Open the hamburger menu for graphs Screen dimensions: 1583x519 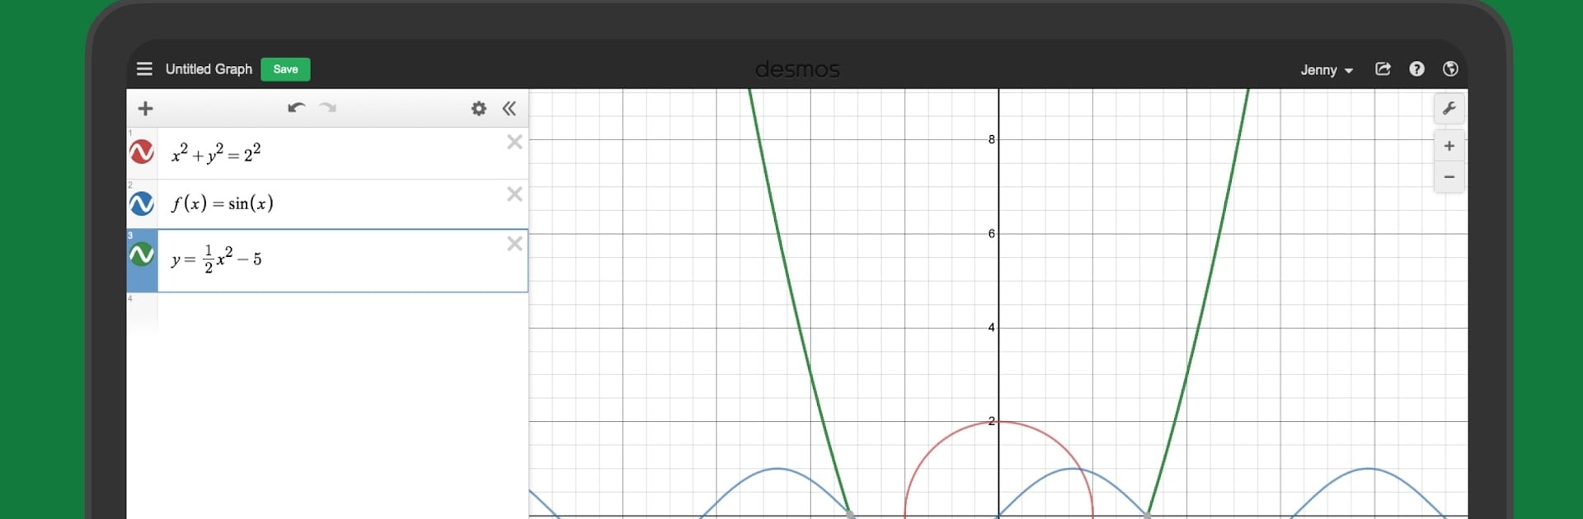pyautogui.click(x=144, y=69)
